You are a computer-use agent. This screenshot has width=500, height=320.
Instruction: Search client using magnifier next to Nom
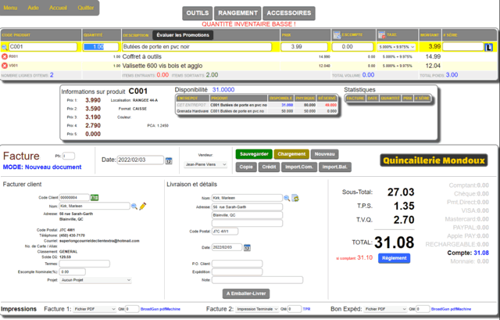(134, 207)
